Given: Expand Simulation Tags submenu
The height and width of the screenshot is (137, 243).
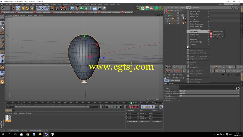Looking at the screenshot, I should click(198, 37).
